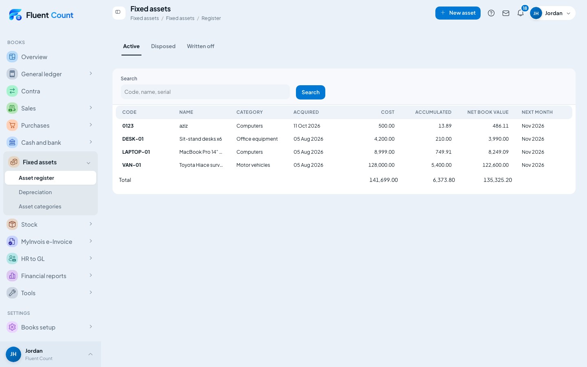
Task: Click the MyInvois e-Invoice icon
Action: (x=12, y=241)
